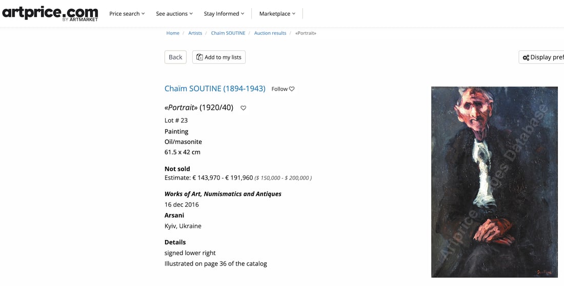The height and width of the screenshot is (286, 564).
Task: Click Add to my lists button
Action: pyautogui.click(x=219, y=57)
